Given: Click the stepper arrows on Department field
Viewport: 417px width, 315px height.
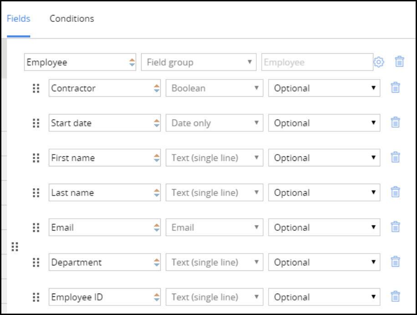Looking at the screenshot, I should (x=157, y=262).
